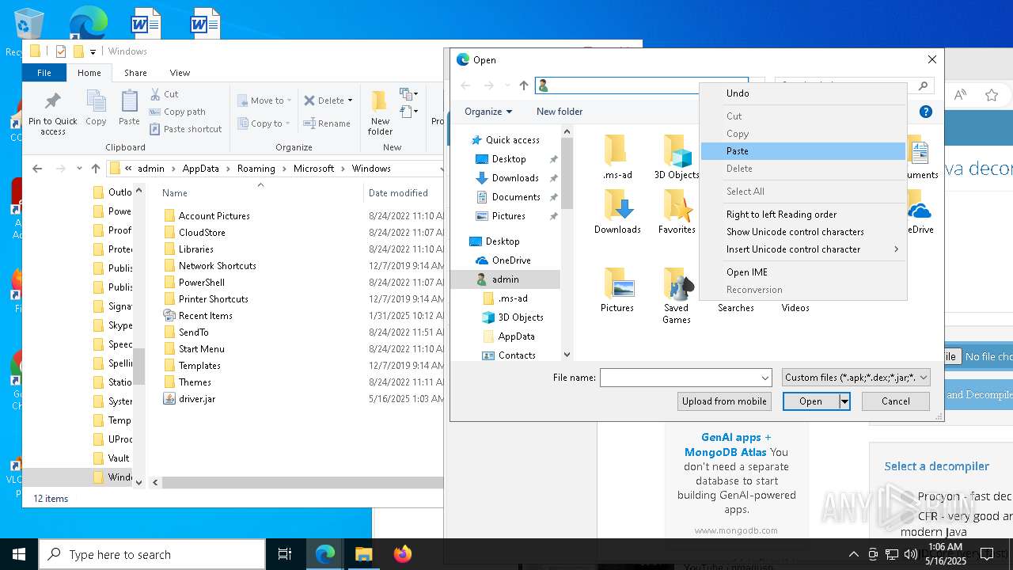Viewport: 1013px width, 570px height.
Task: Click Pin to Quick access icon
Action: point(53,112)
